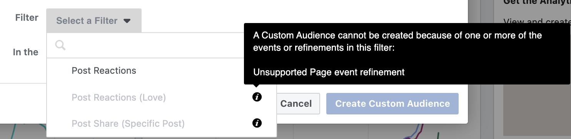Click the tooltip pointer arrow above info icon
The image size is (571, 139).
pos(257,86)
